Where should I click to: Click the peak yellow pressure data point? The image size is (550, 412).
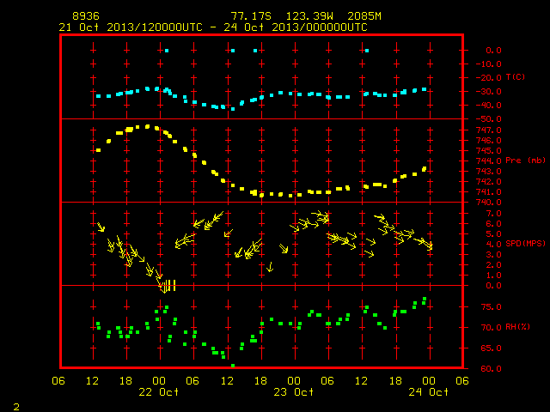pos(148,126)
